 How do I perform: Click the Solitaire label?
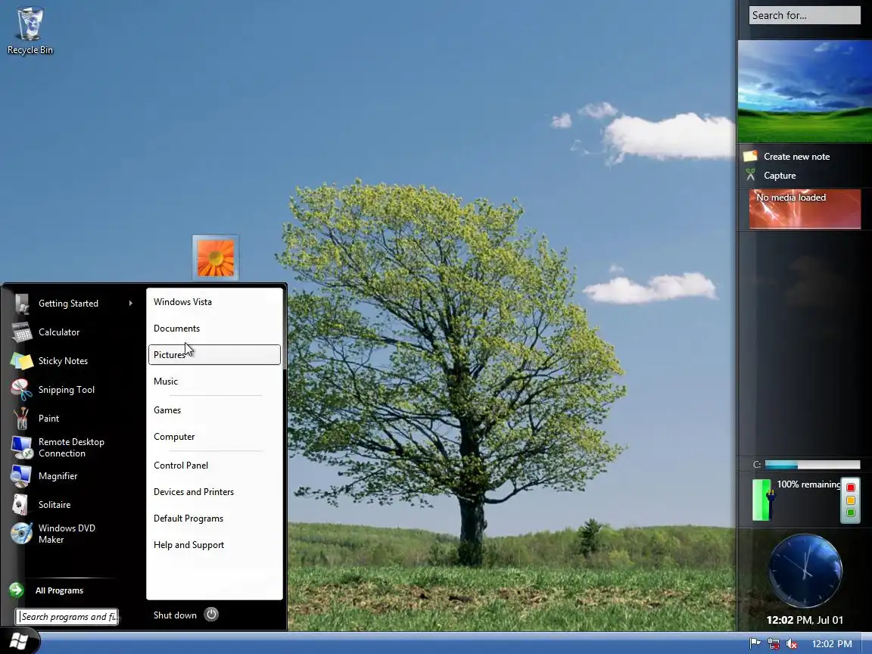point(54,506)
